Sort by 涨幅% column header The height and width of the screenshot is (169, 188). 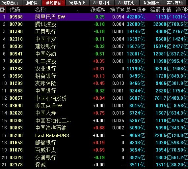coord(97,10)
